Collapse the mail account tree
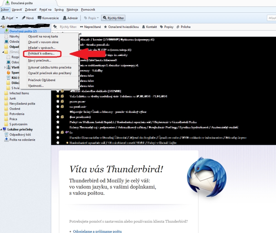This screenshot has width=276, height=233. click(x=1, y=27)
